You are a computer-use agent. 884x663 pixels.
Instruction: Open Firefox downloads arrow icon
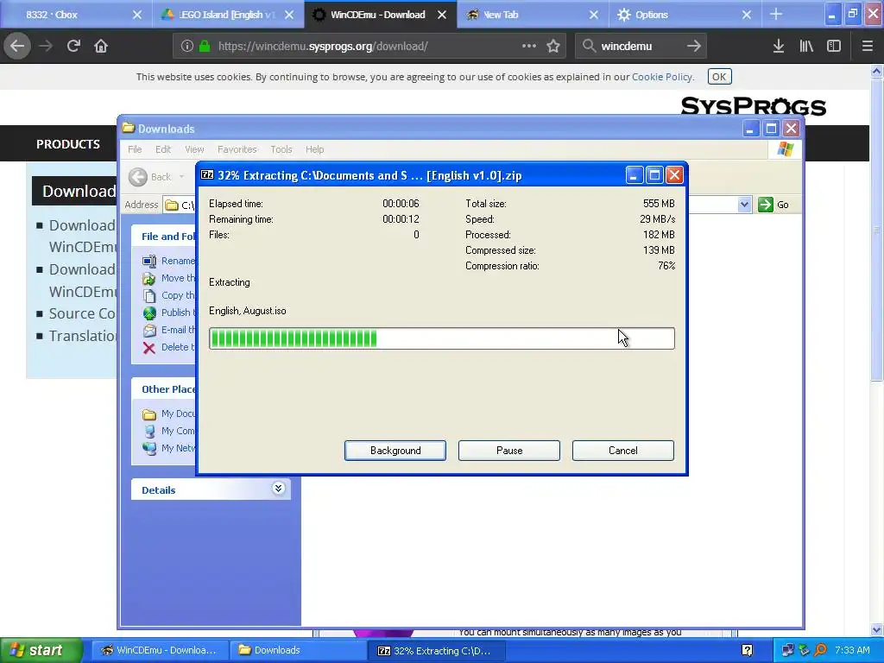779,47
